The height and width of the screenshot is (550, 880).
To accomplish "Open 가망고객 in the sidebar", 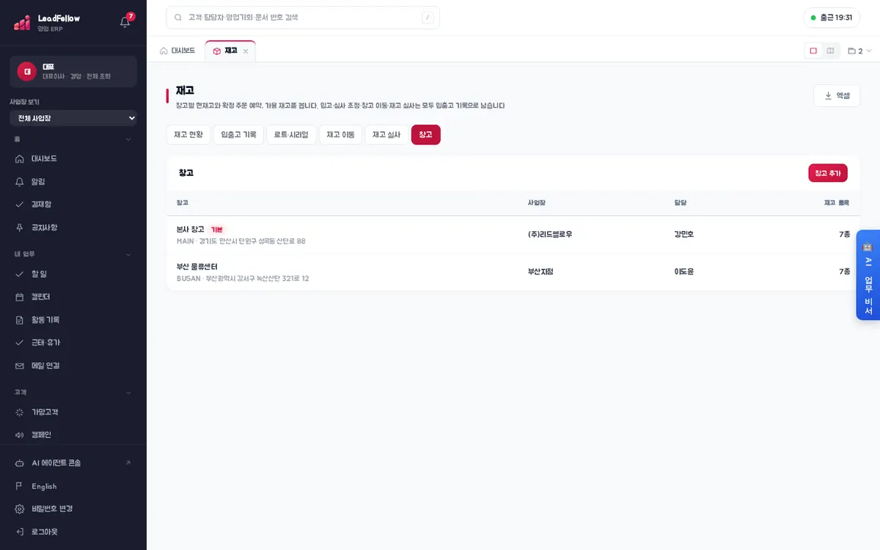I will click(73, 412).
